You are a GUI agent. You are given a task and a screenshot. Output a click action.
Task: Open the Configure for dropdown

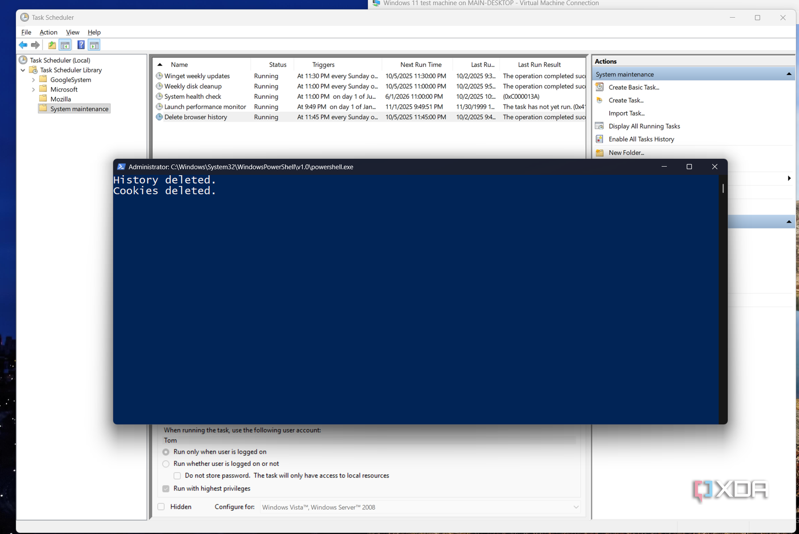(x=575, y=507)
